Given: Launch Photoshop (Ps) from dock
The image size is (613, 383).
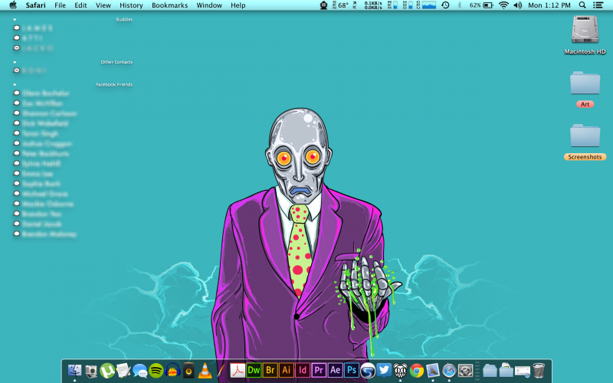Looking at the screenshot, I should tap(352, 370).
